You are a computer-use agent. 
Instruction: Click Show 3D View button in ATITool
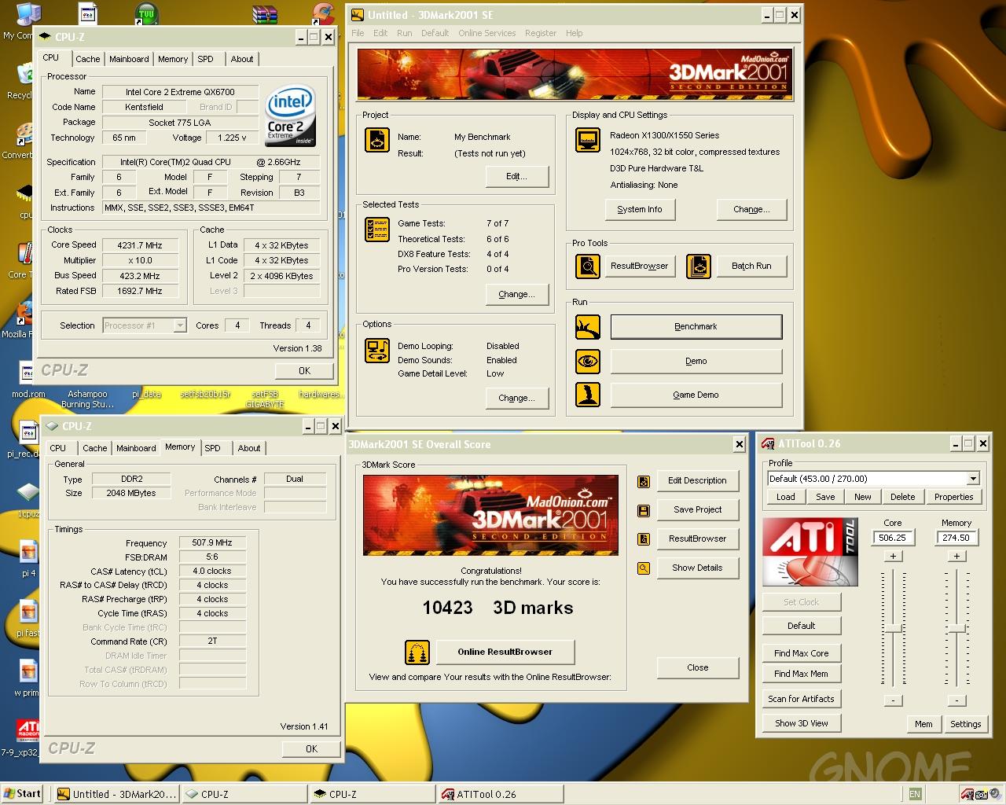coord(802,723)
